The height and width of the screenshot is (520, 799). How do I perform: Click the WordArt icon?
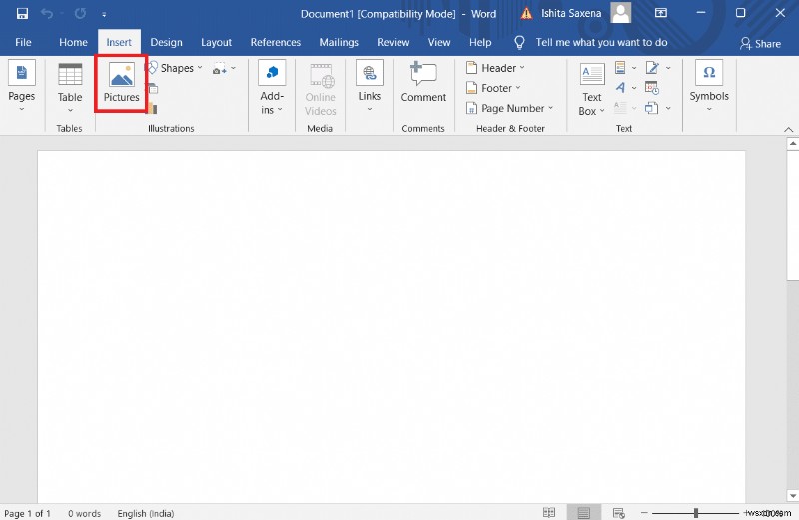tap(620, 88)
